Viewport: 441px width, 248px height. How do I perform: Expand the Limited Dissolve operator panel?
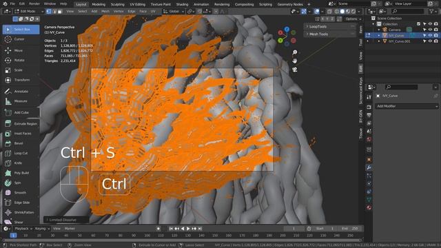[x=65, y=220]
